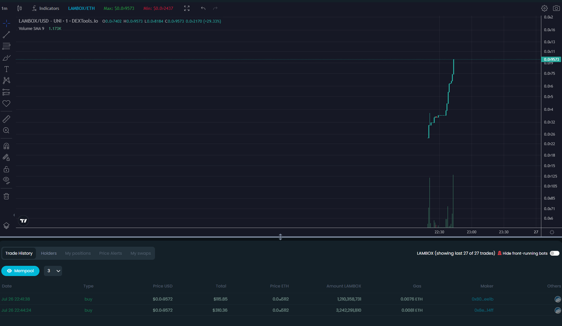Click the 3,242,291,810 amount cell
Screen dimensions: 562x326
pos(349,310)
